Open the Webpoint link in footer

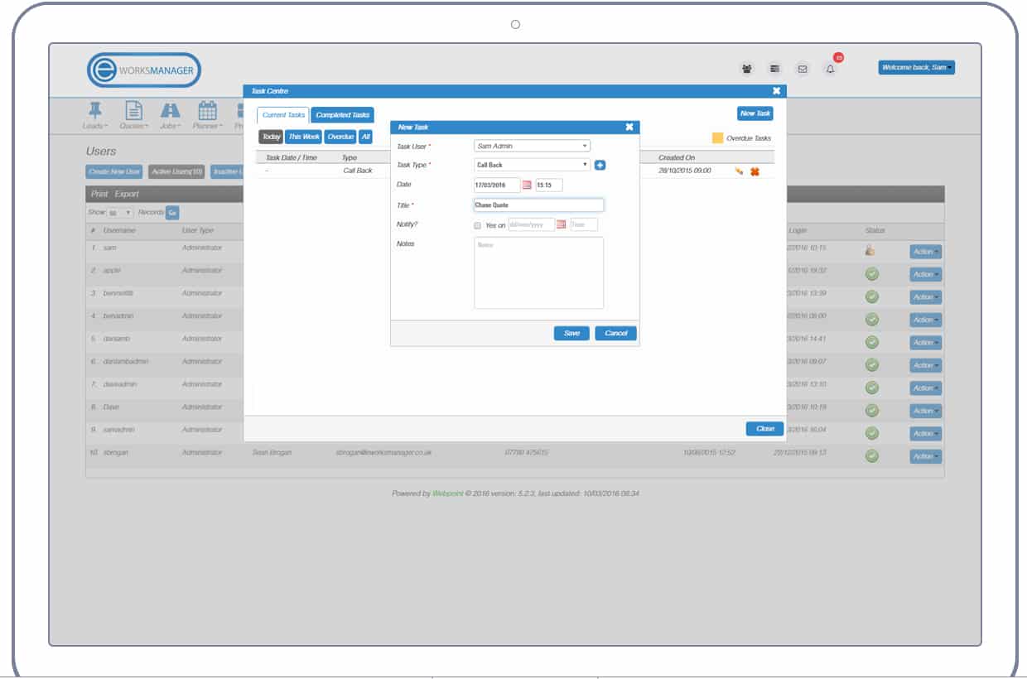447,494
